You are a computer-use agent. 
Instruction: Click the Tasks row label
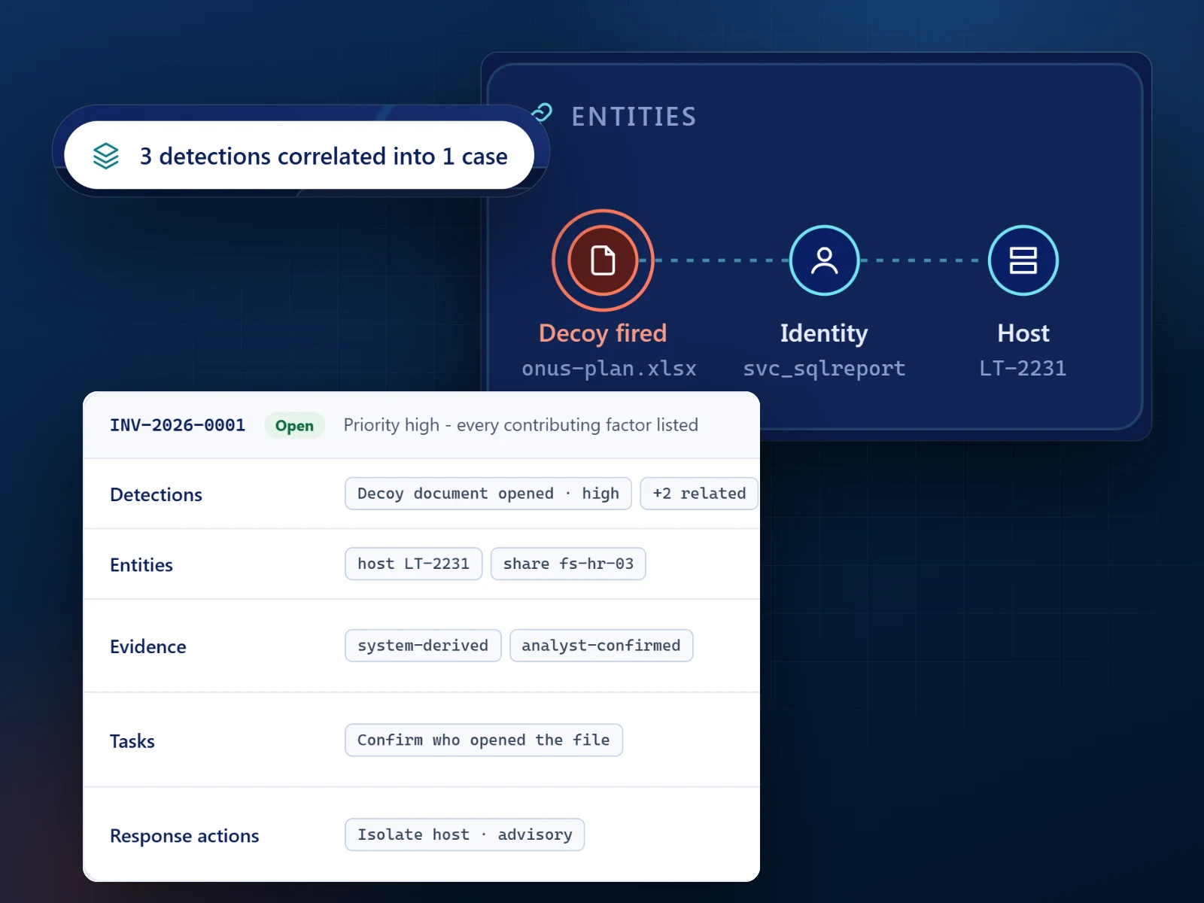pyautogui.click(x=132, y=741)
